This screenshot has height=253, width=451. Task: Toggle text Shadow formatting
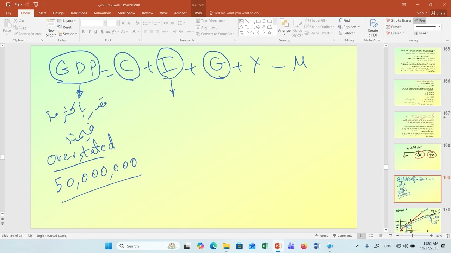tap(102, 32)
